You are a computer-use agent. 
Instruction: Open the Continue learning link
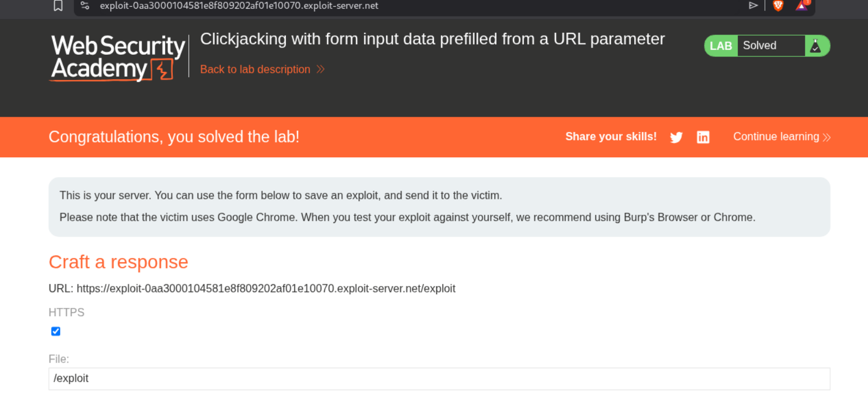pos(776,137)
